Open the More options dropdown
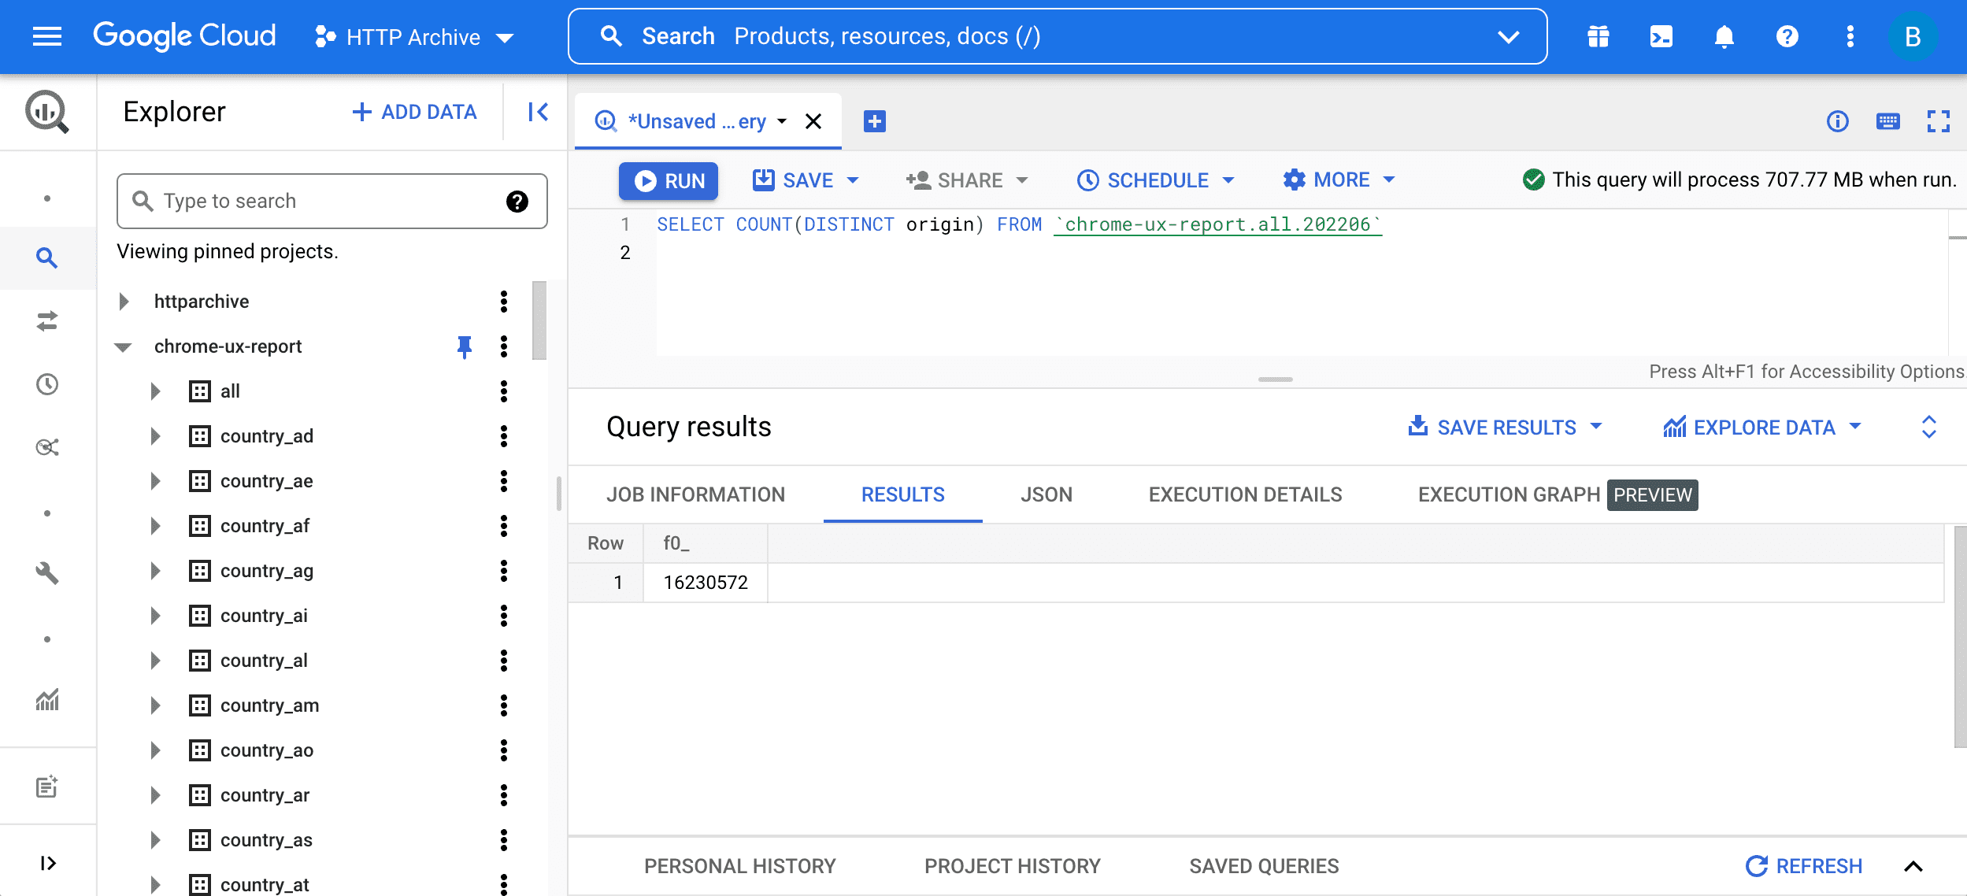Viewport: 1967px width, 896px height. [1339, 180]
